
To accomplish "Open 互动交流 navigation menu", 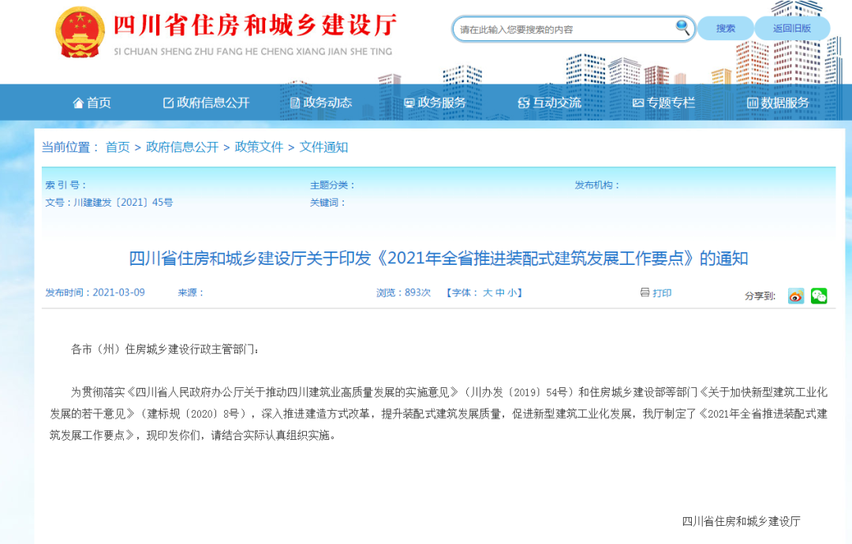I will [549, 102].
